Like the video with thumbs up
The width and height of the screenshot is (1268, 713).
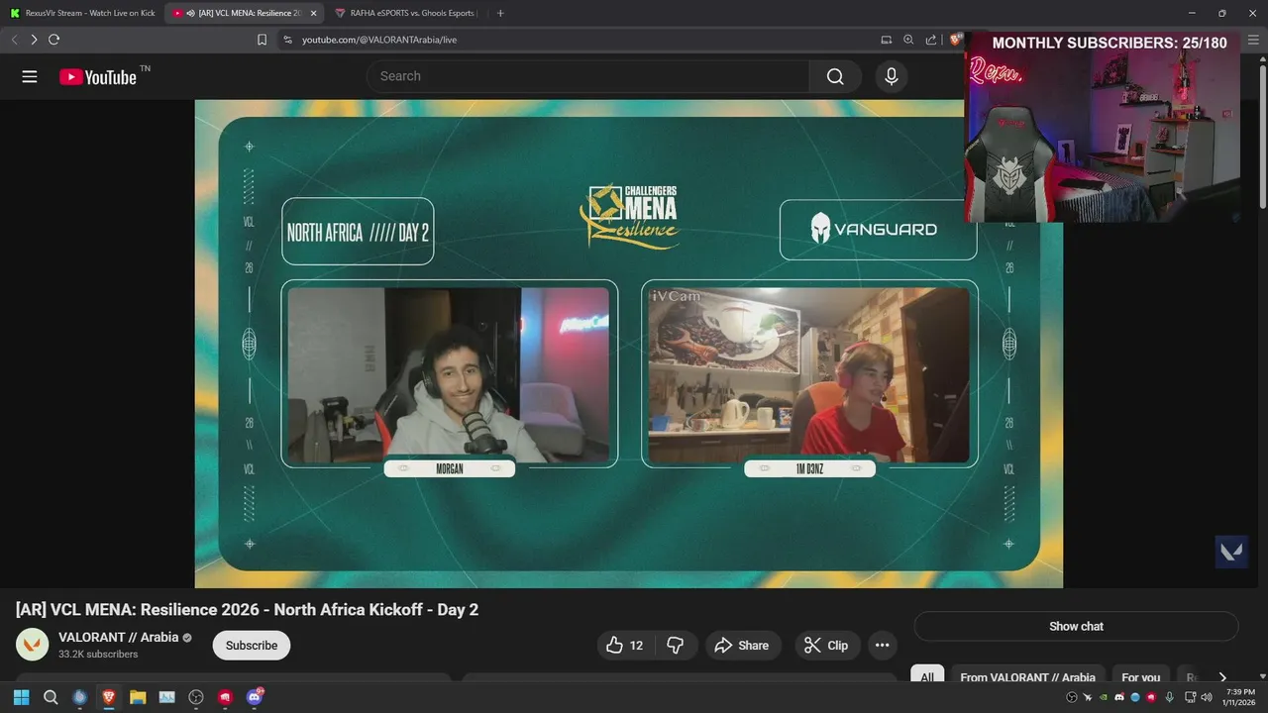(625, 646)
